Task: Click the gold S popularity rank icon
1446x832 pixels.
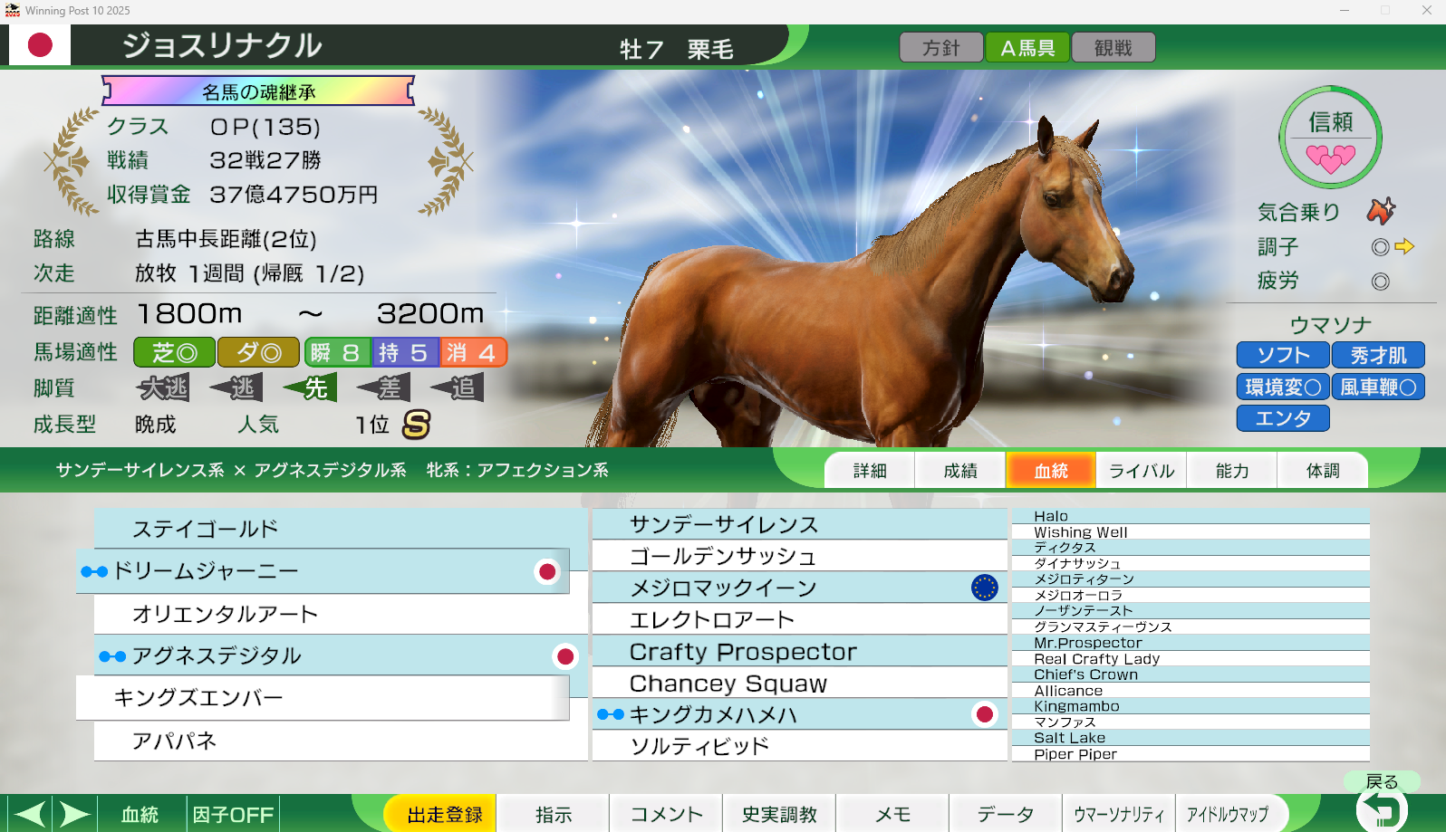Action: (x=416, y=424)
